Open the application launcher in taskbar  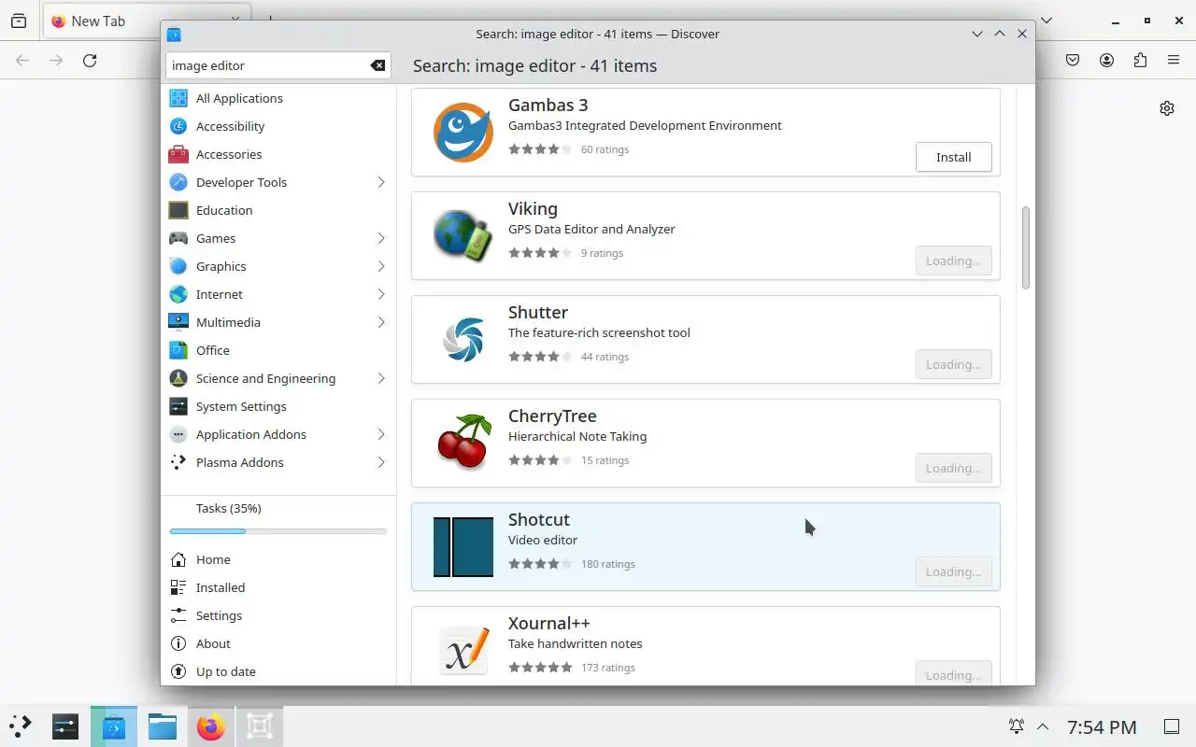click(21, 726)
